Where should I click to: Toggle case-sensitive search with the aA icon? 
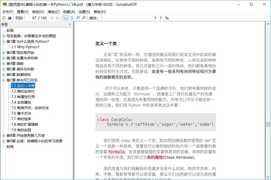[167, 18]
